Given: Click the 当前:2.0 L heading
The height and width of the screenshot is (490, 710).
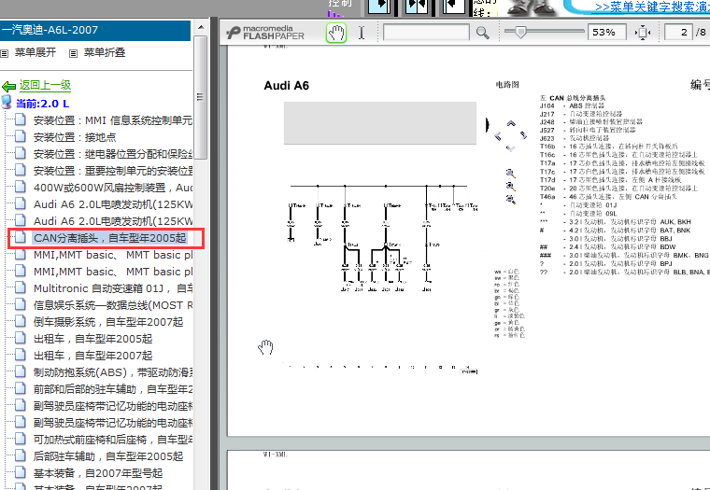Looking at the screenshot, I should click(x=43, y=104).
